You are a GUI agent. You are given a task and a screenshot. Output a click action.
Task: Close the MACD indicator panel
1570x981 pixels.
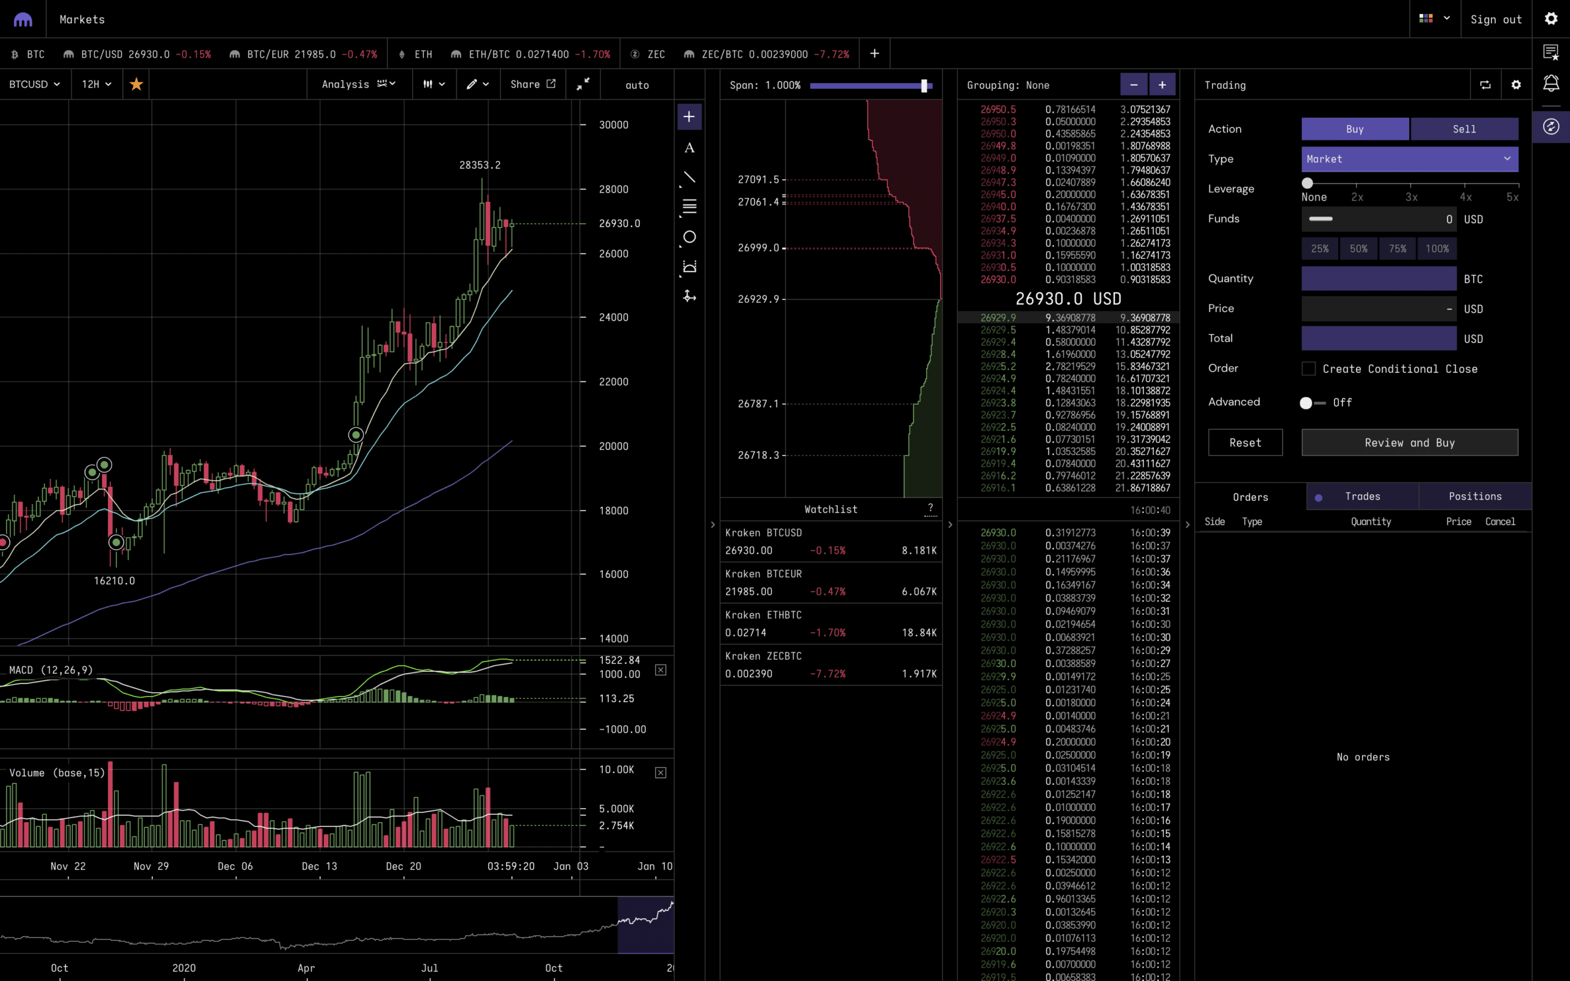(x=661, y=670)
